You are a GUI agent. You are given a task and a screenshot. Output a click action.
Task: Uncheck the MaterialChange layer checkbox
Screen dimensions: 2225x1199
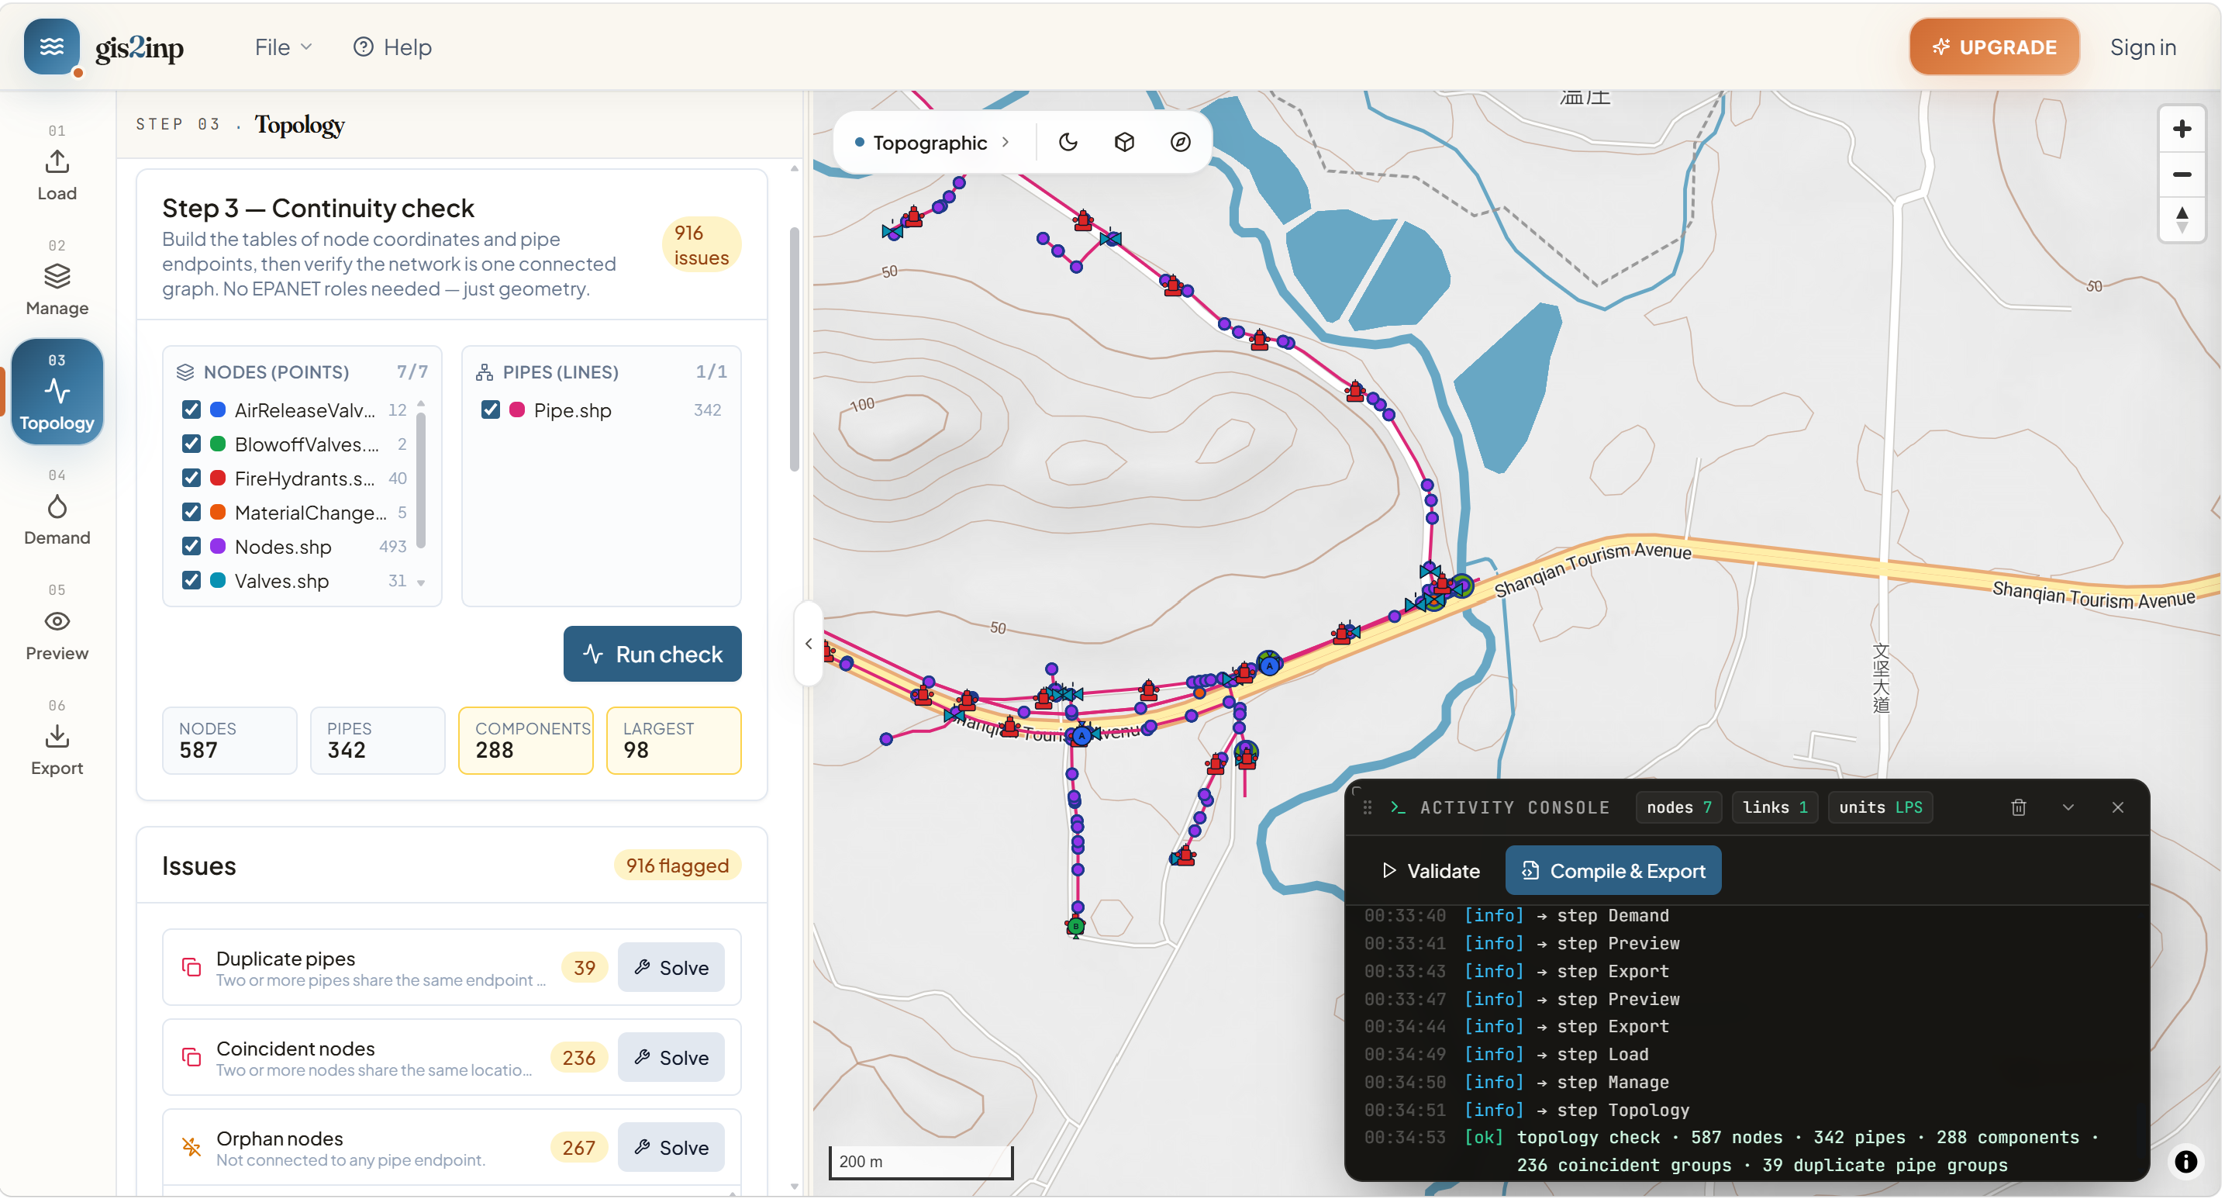pos(191,513)
